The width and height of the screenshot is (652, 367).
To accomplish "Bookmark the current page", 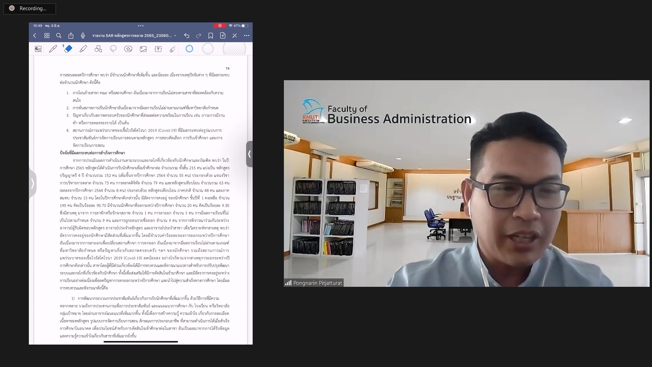I will (211, 35).
